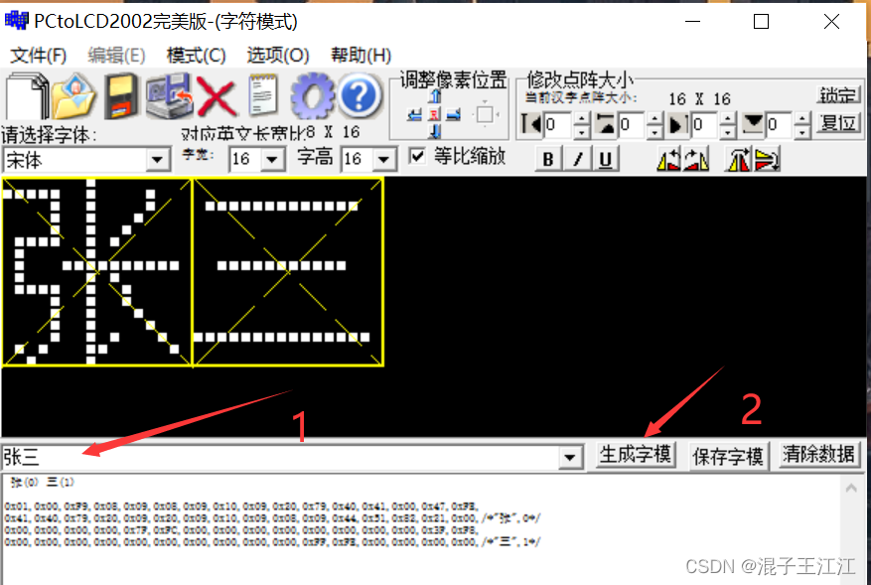Increase the top margin stepper value
This screenshot has height=585, width=871.
[654, 118]
